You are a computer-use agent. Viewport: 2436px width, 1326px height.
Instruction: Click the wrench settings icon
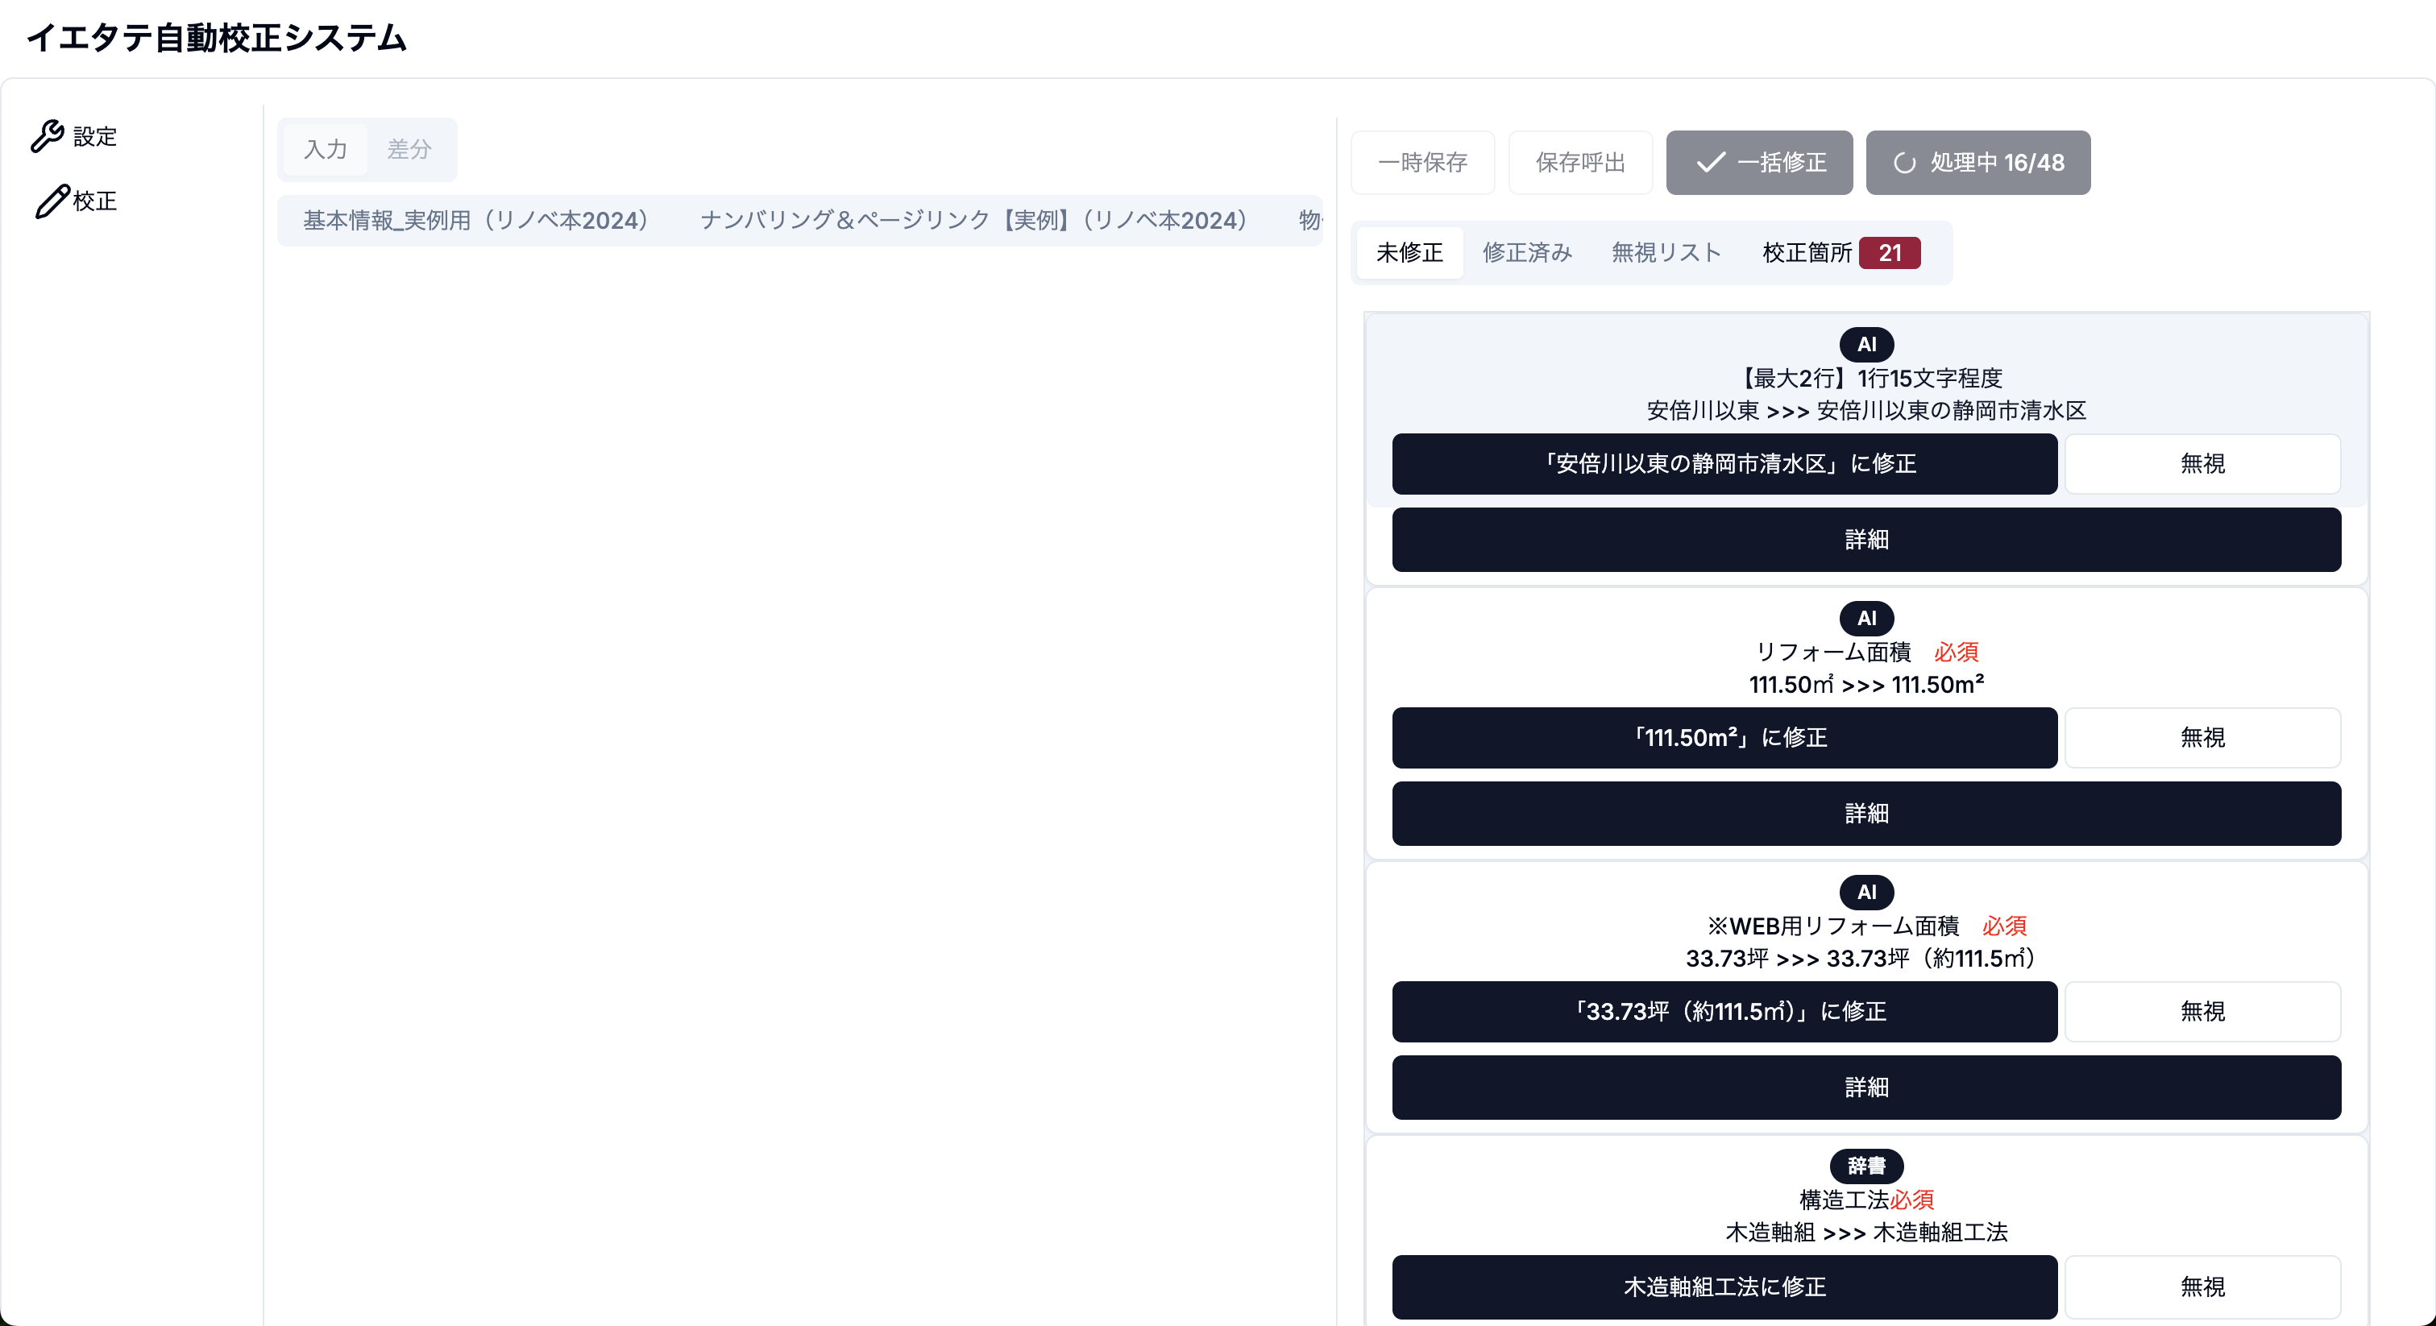point(48,136)
